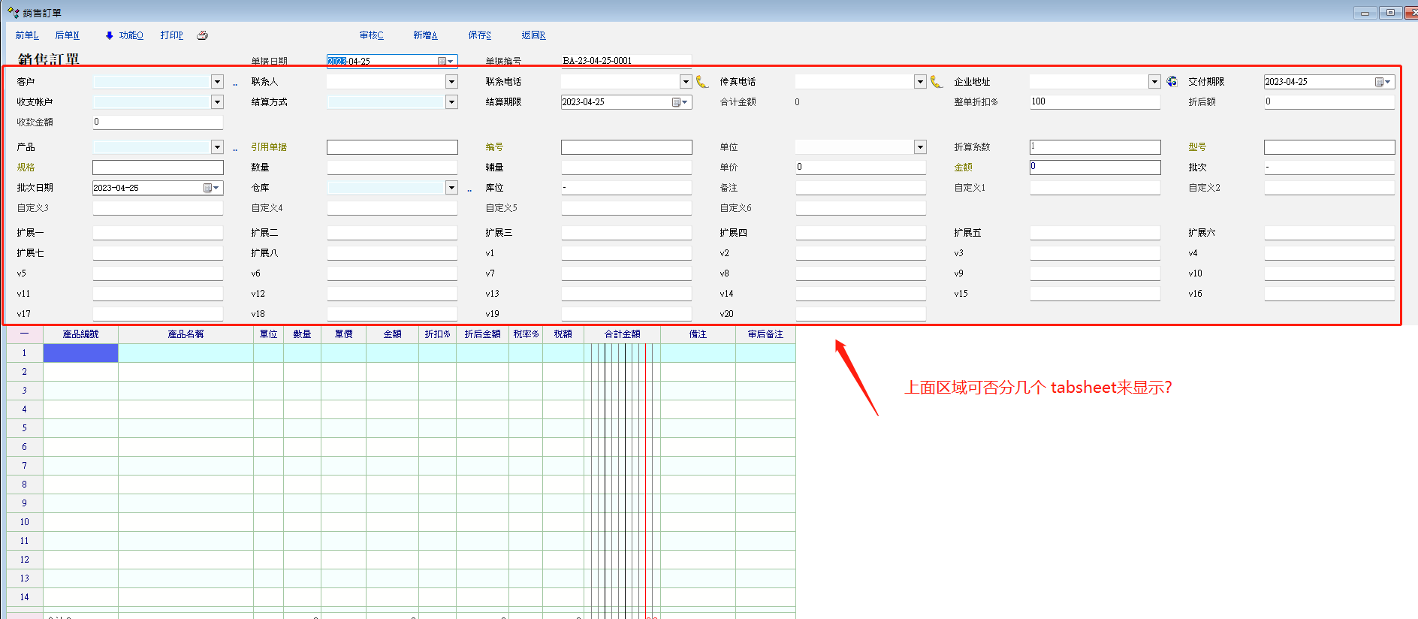
Task: Click the globe icon next to 企业地址
Action: pyautogui.click(x=1172, y=81)
